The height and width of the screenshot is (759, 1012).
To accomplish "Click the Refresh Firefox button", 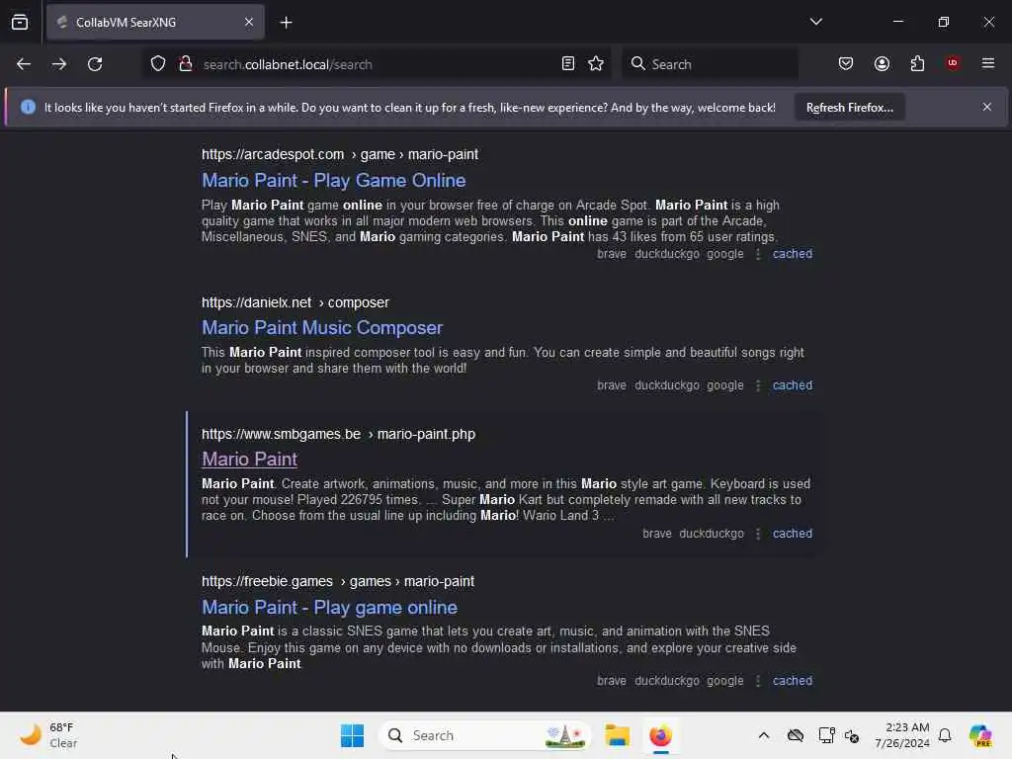I will [849, 108].
